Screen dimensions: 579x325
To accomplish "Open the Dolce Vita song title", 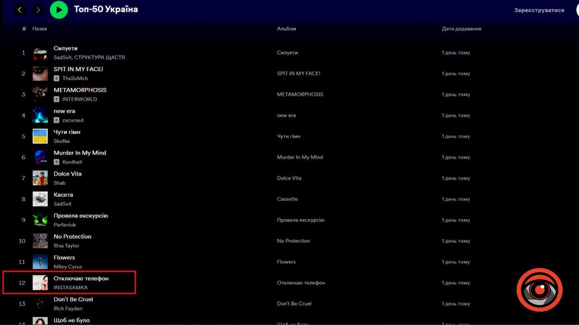I will click(x=68, y=174).
